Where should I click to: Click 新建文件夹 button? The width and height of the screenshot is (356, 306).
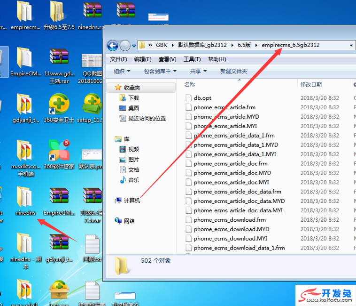click(x=233, y=71)
